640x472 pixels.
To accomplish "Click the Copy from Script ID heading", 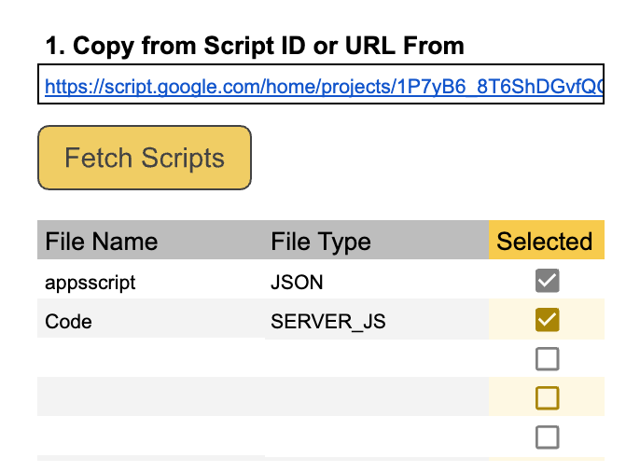I will tap(254, 46).
